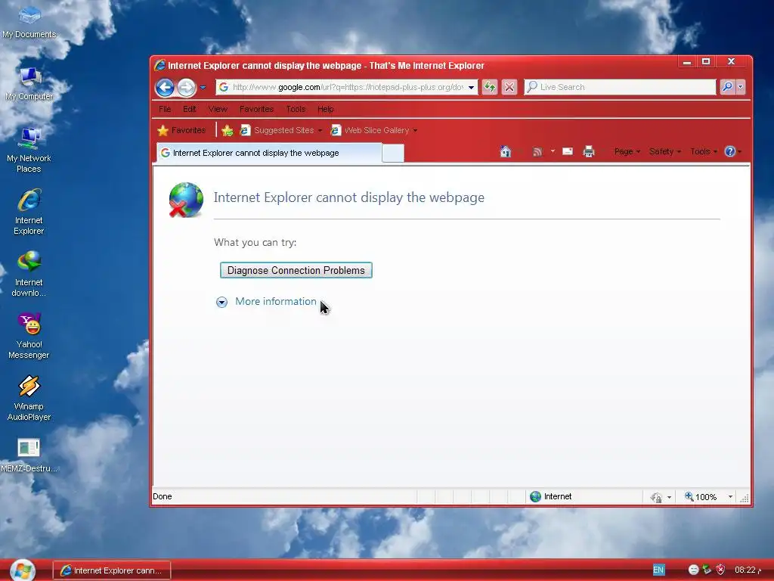Click Diagnose Connection Problems button
Screen dimensions: 774x581
(x=296, y=270)
